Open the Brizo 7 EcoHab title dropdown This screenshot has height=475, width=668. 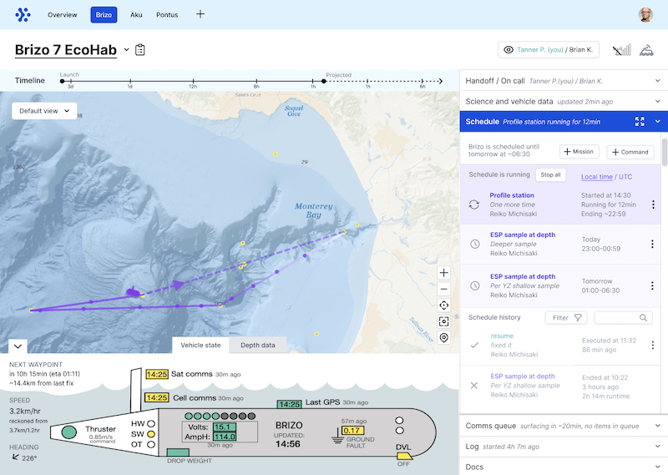point(127,50)
